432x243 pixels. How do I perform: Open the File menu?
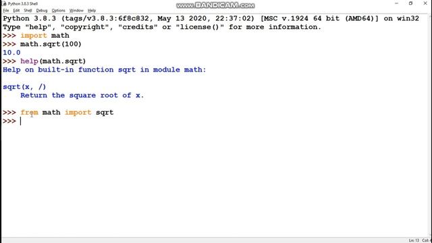pos(6,11)
